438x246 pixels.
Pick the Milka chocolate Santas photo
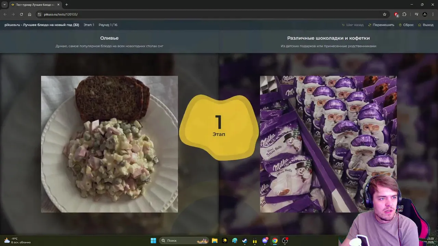(328, 144)
